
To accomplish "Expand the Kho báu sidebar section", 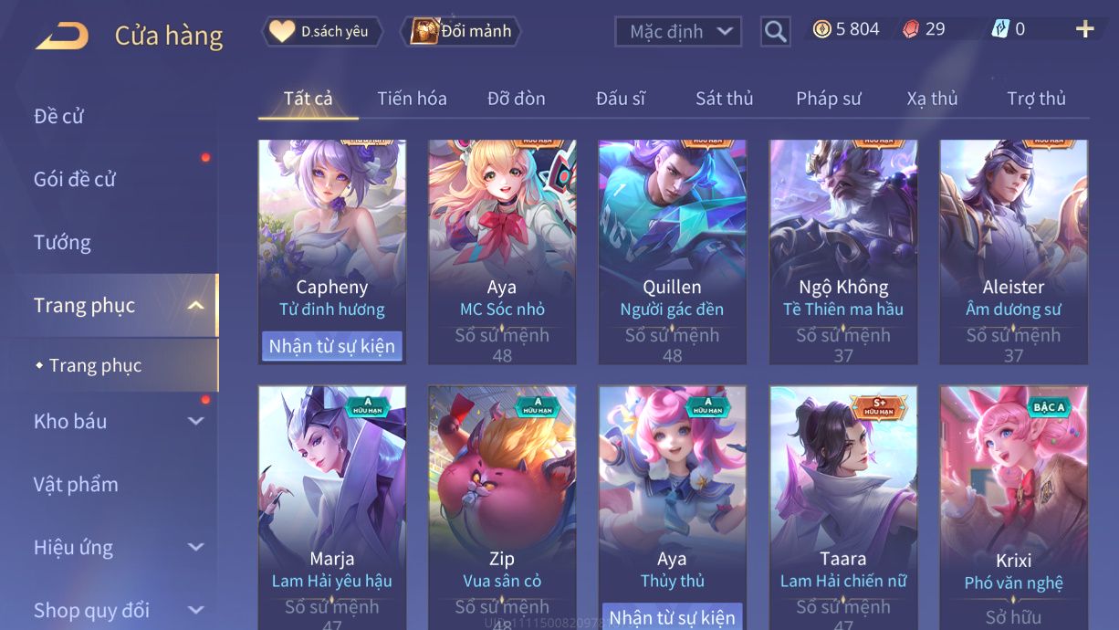I will click(195, 421).
